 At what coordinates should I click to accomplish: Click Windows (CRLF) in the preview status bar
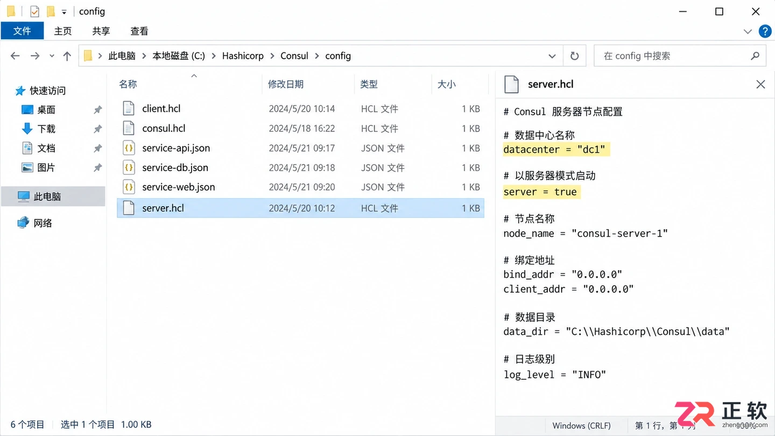(x=582, y=426)
